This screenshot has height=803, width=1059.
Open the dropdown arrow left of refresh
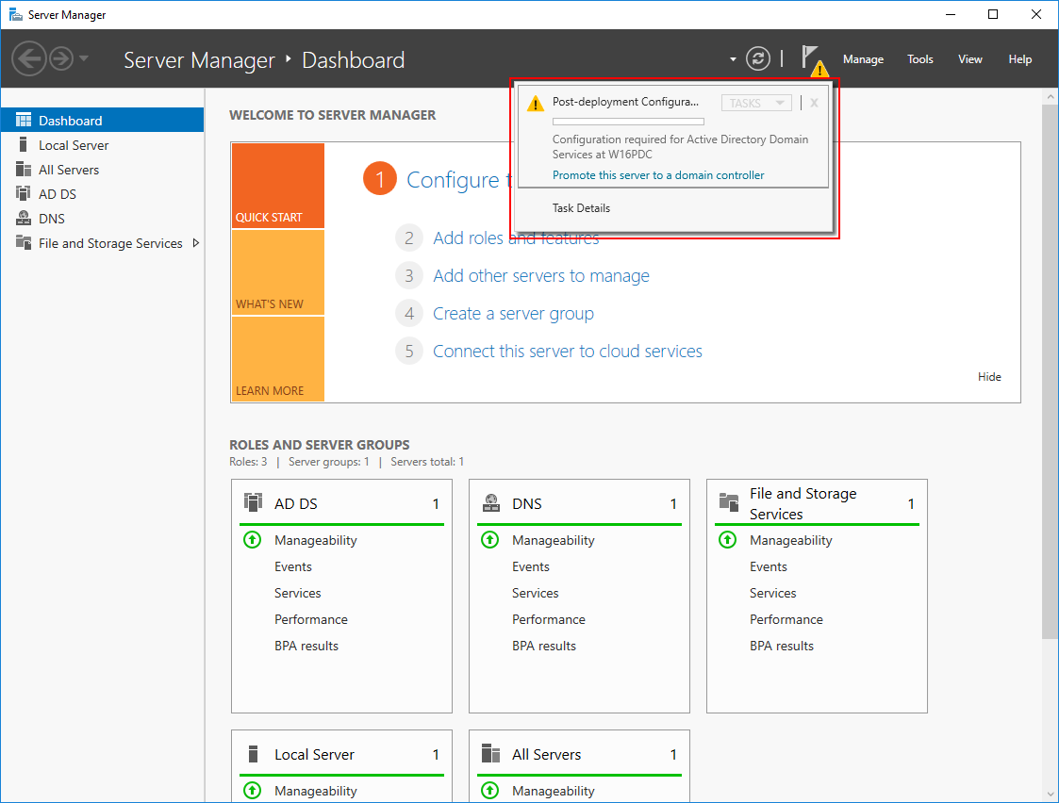tap(733, 59)
